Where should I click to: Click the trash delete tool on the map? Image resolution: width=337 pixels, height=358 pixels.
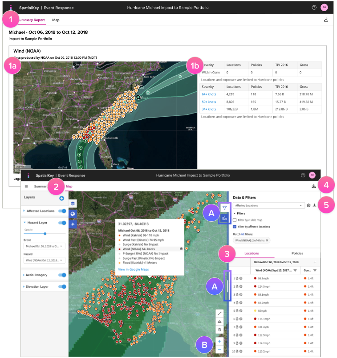pyautogui.click(x=219, y=330)
